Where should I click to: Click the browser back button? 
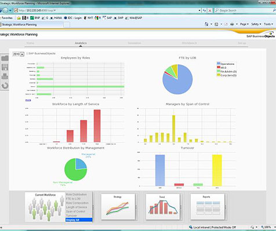pyautogui.click(x=1, y=10)
